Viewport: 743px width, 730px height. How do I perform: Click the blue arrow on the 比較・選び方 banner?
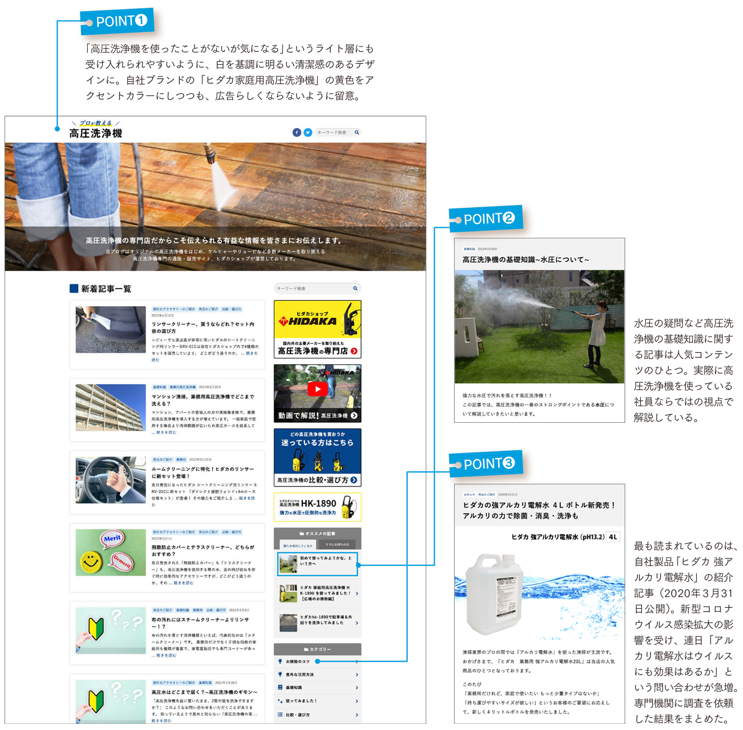(354, 480)
